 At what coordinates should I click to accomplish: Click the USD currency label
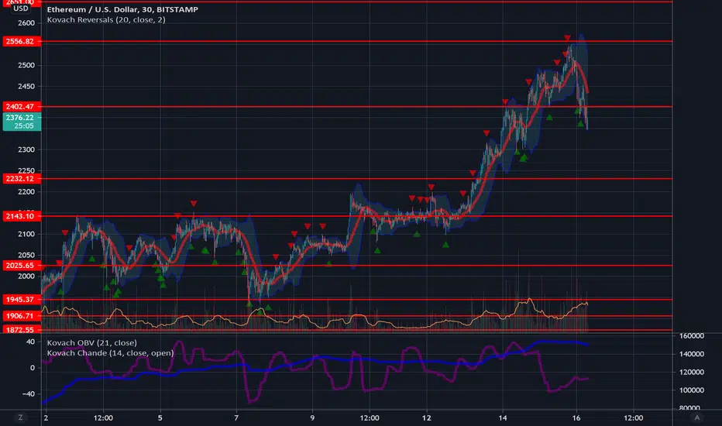tap(20, 9)
